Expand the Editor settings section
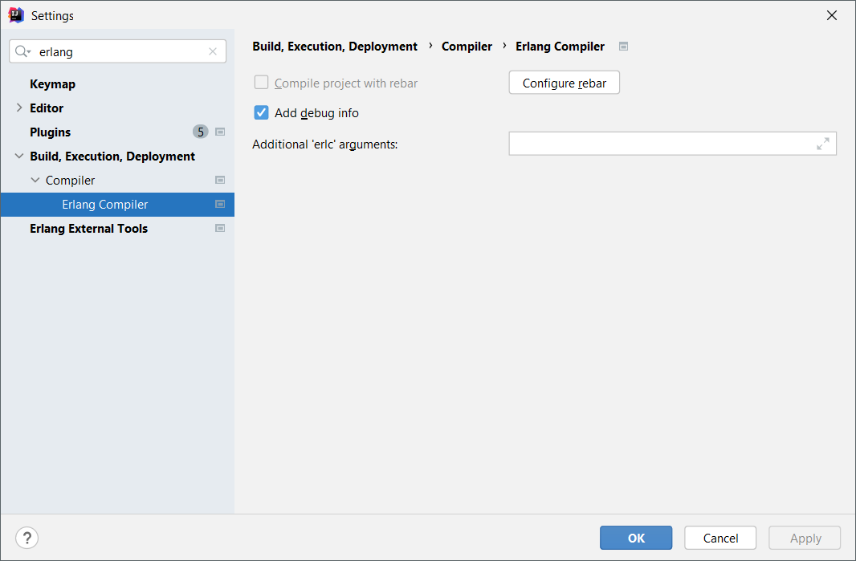This screenshot has width=856, height=561. click(x=19, y=108)
